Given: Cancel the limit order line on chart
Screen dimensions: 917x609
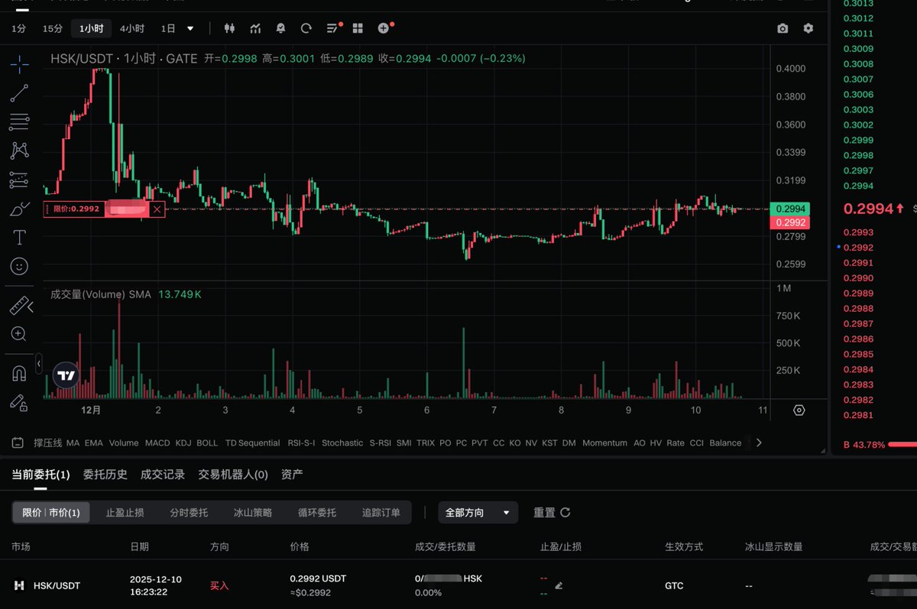Looking at the screenshot, I should tap(157, 209).
